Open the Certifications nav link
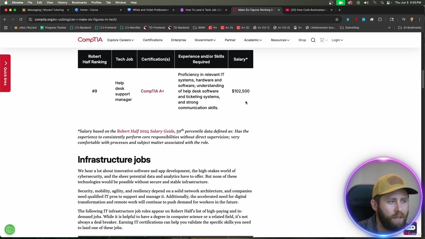 click(x=153, y=40)
